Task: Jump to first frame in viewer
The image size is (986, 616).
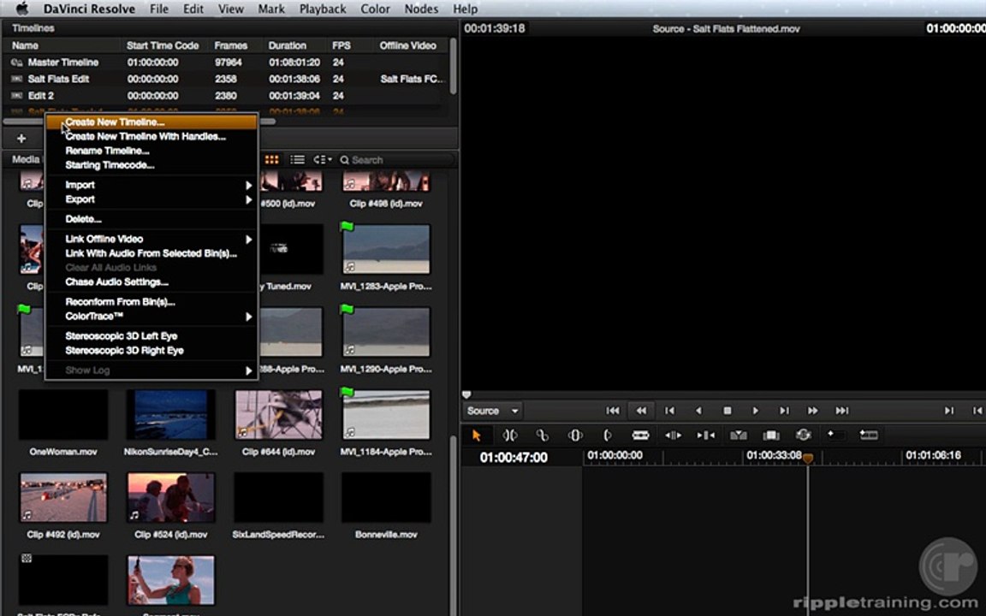Action: (x=613, y=411)
